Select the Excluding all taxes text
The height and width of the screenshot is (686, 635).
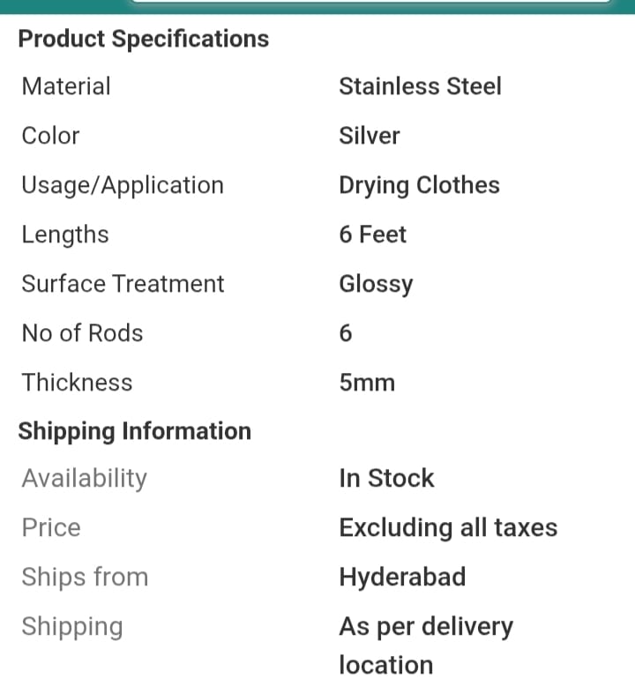(x=448, y=527)
